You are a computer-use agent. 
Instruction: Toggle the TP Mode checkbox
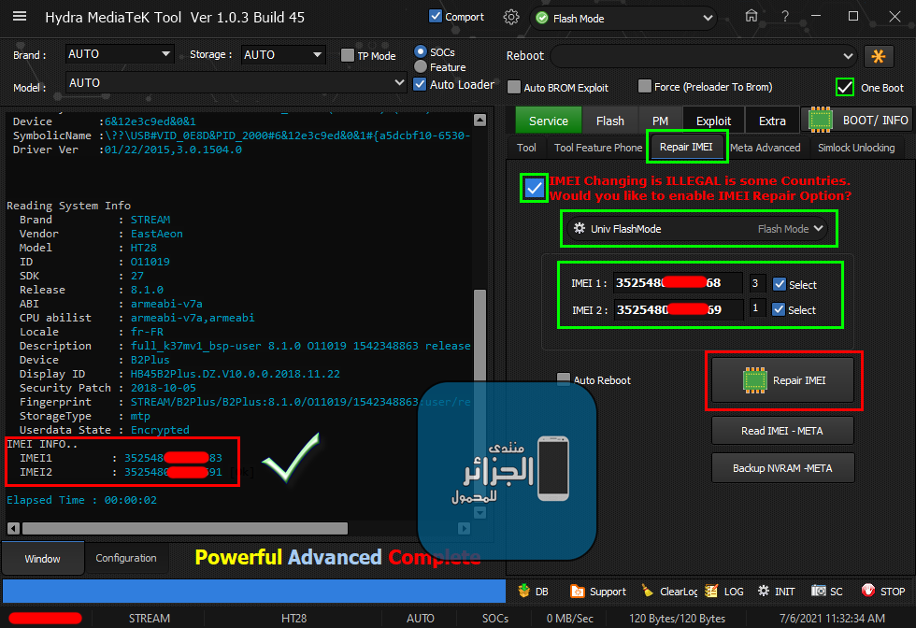click(348, 55)
